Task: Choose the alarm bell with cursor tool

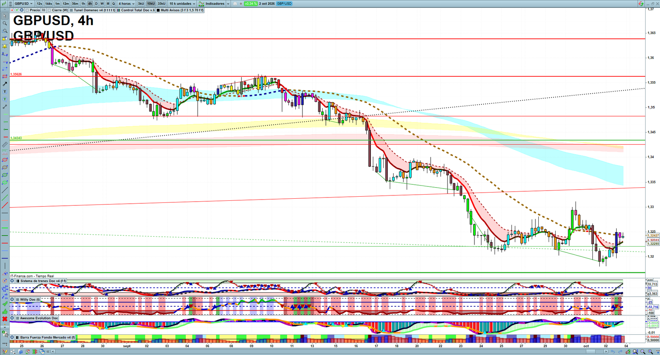Action: point(5,39)
